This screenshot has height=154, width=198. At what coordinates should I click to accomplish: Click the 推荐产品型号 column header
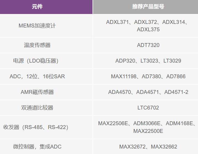(146, 7)
